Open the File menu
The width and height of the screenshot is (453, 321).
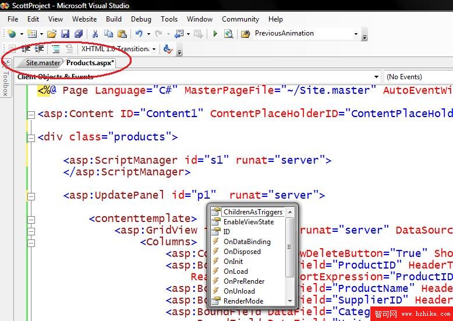click(x=13, y=19)
